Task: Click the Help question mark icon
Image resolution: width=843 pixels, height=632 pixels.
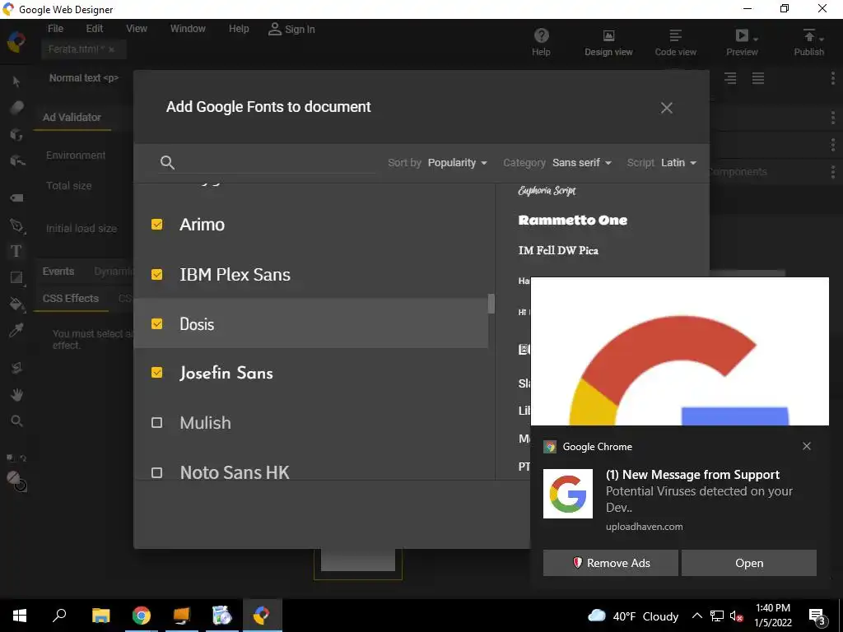Action: pos(542,35)
